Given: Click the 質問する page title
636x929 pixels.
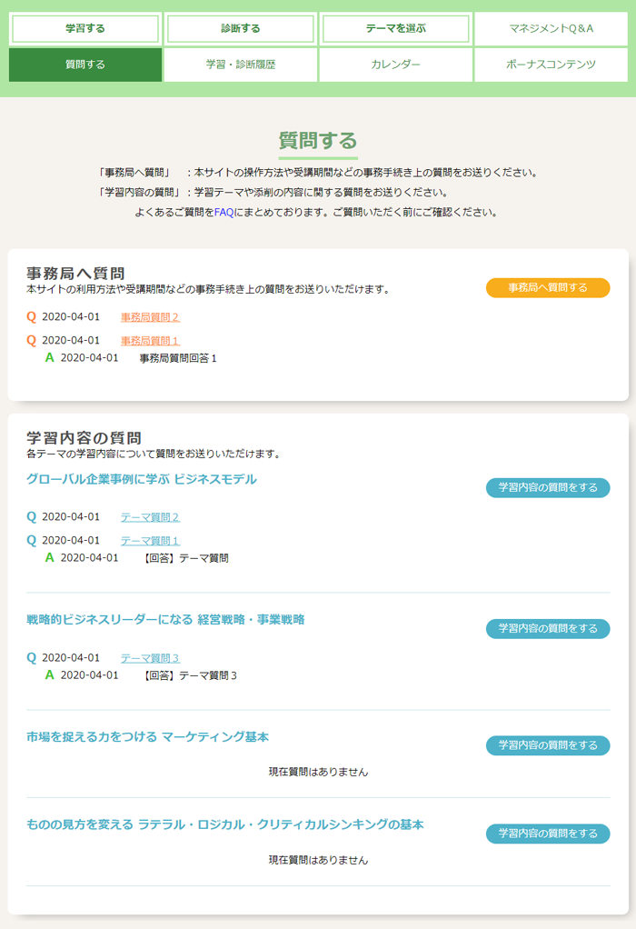Looking at the screenshot, I should (x=318, y=141).
